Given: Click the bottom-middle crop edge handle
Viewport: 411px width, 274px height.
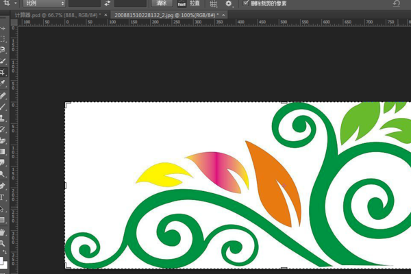Looking at the screenshot, I should click(284, 268).
